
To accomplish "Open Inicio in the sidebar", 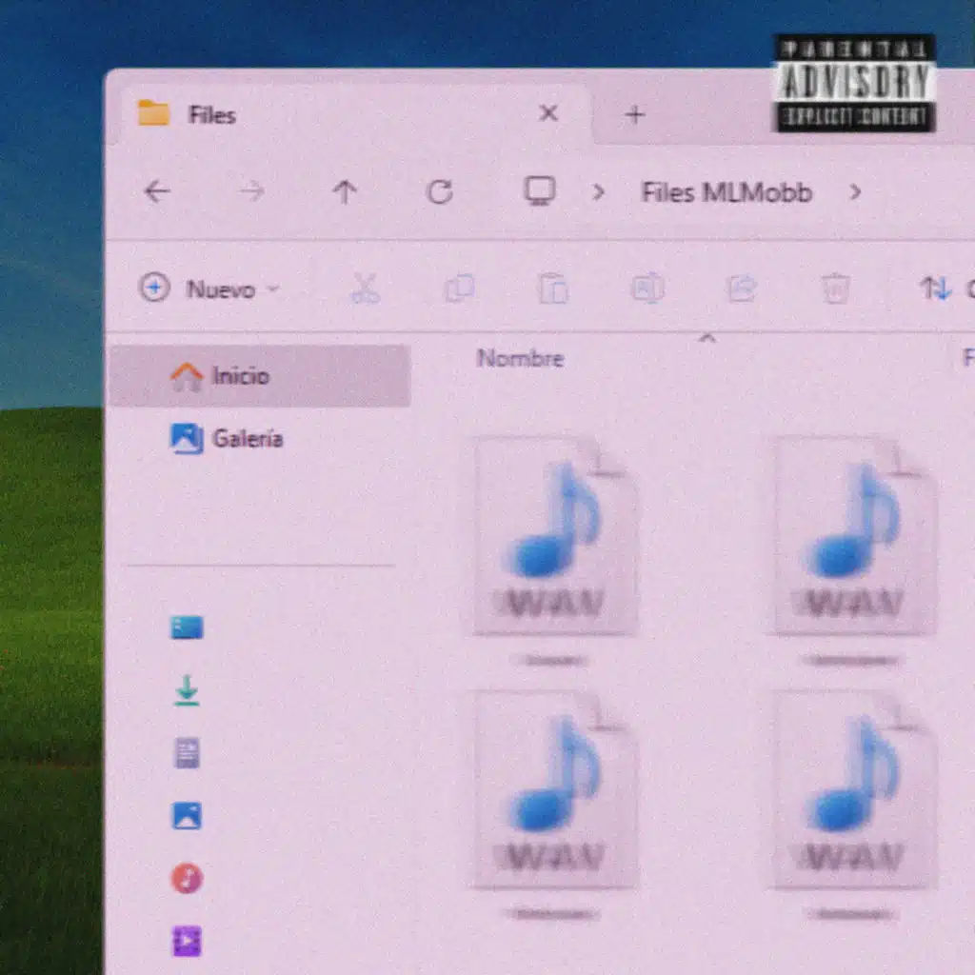I will (x=240, y=376).
